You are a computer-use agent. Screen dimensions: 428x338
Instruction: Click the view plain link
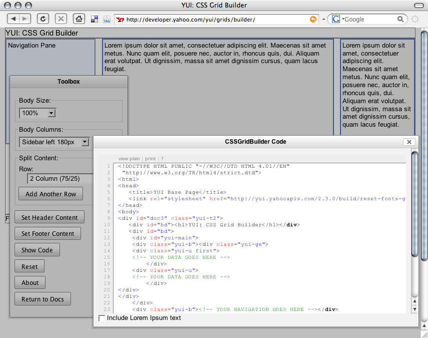pos(129,159)
